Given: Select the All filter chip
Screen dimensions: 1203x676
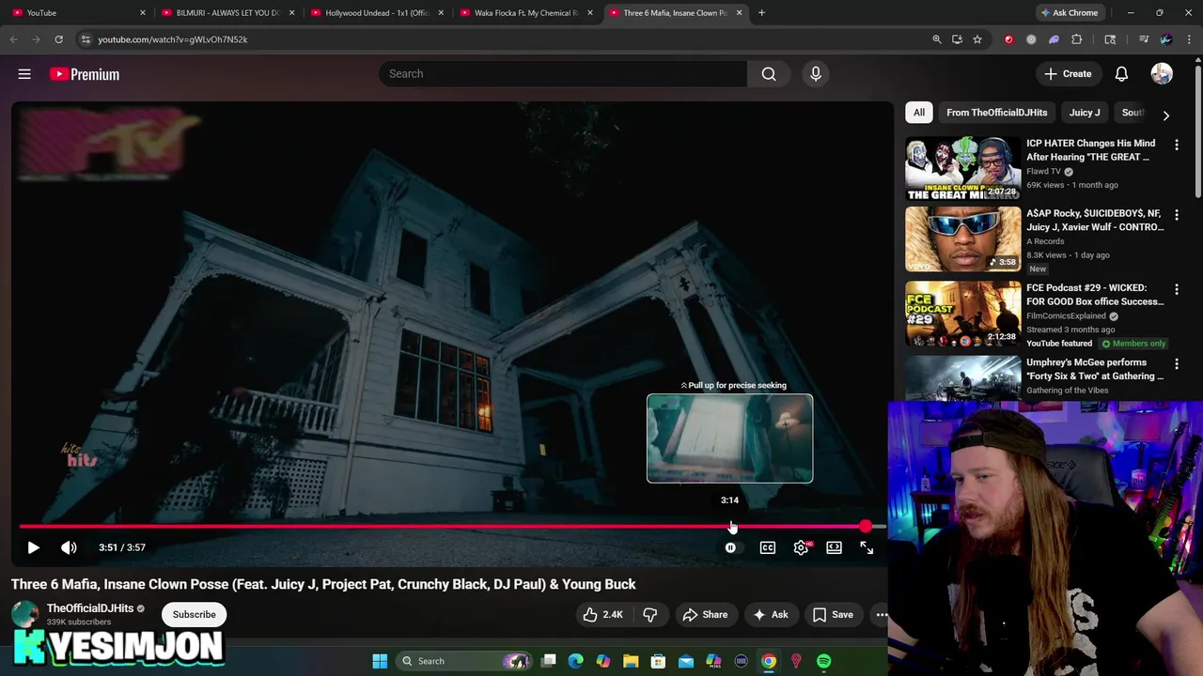Looking at the screenshot, I should click(x=919, y=113).
